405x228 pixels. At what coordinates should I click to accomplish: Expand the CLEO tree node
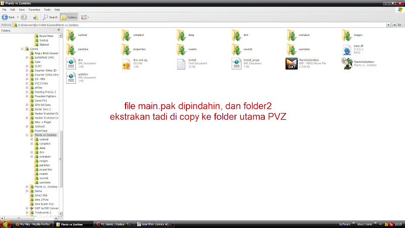tap(27, 66)
